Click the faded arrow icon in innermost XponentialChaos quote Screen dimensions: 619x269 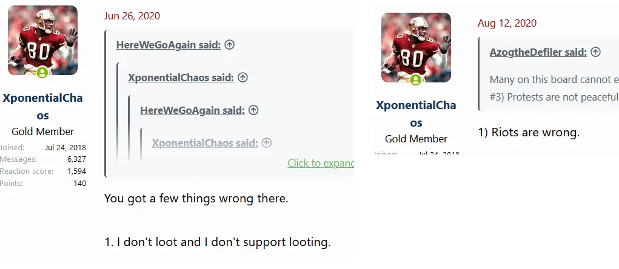pos(266,143)
